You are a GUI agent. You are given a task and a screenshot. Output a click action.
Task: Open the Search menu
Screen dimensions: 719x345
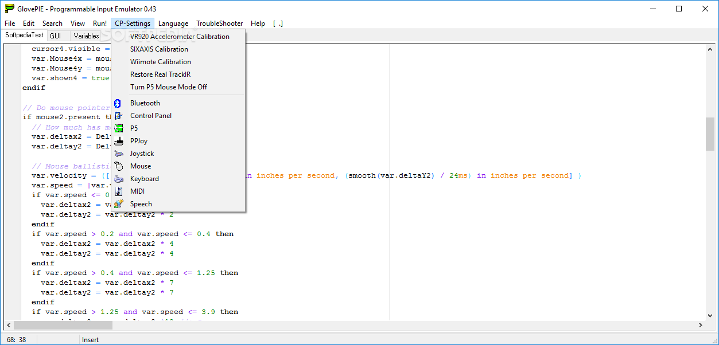tap(52, 23)
